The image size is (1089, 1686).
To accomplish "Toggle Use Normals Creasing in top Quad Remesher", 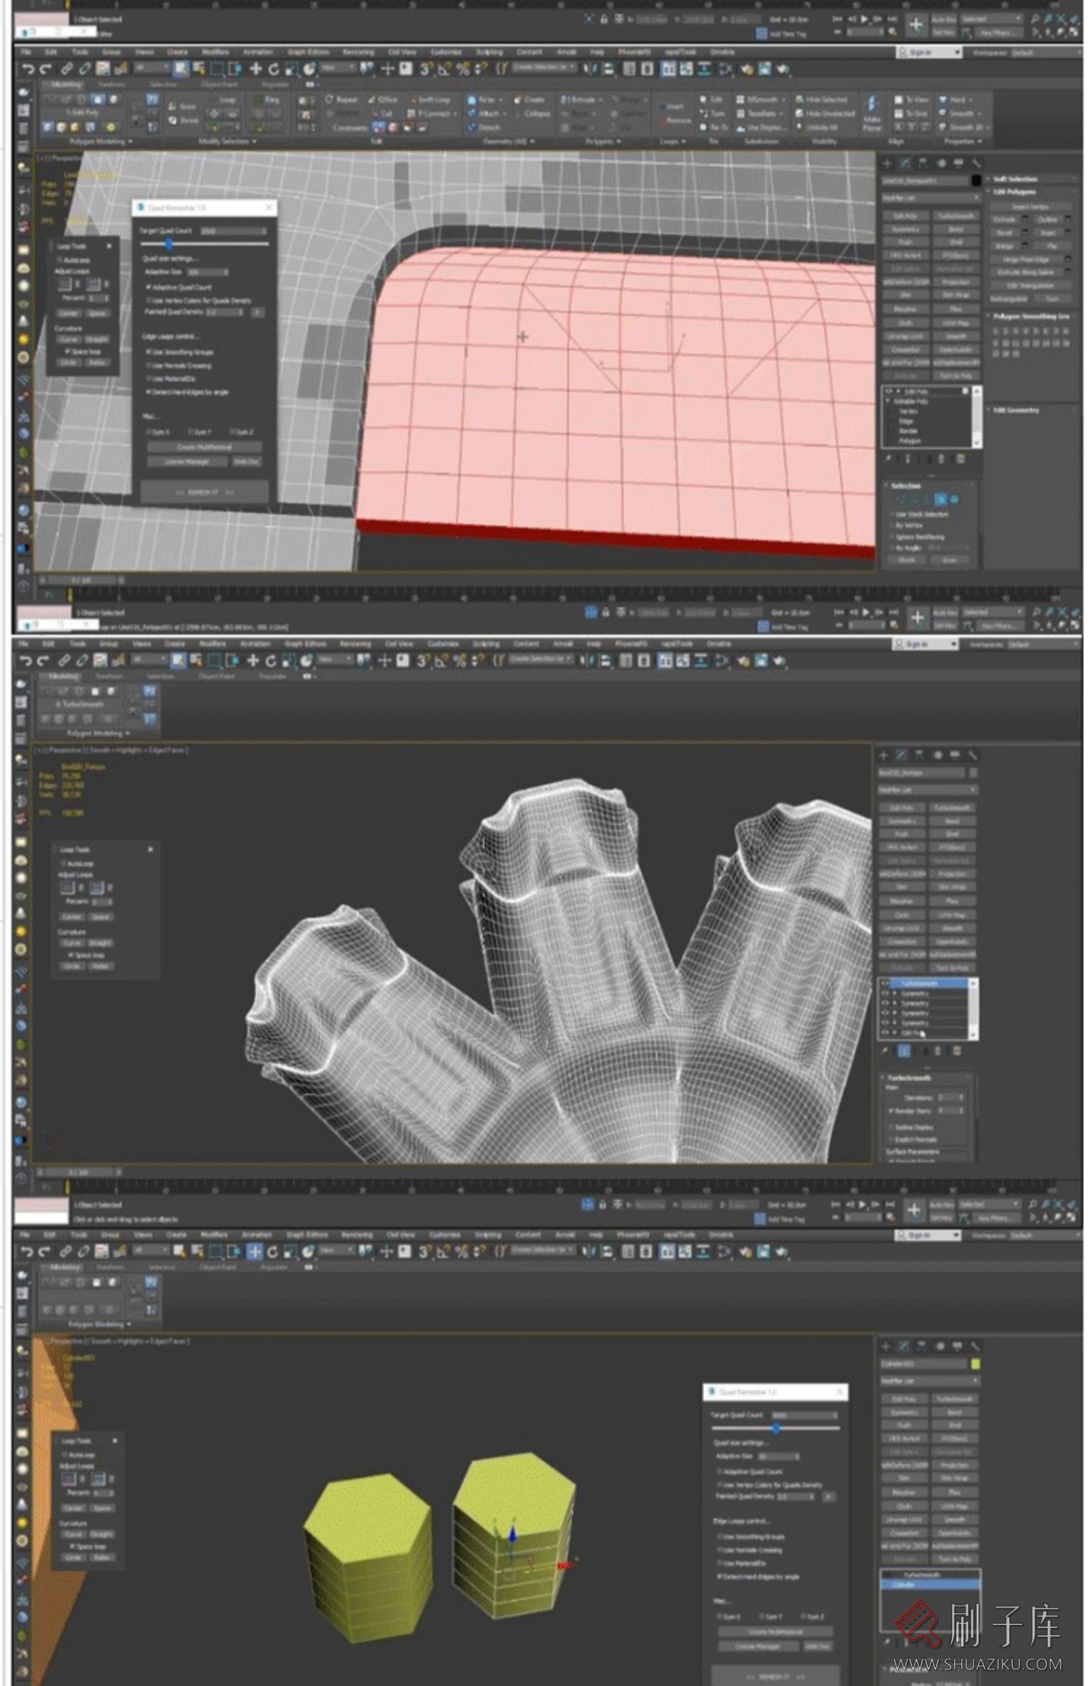I will coord(179,365).
